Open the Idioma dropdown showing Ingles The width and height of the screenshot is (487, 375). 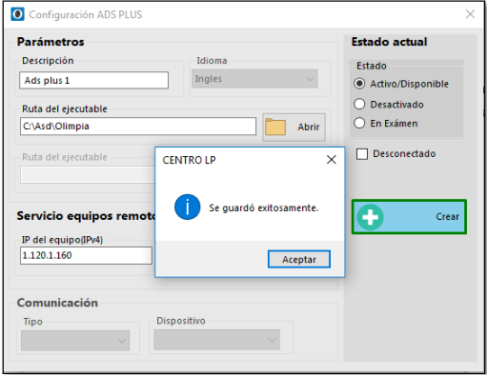tap(254, 79)
